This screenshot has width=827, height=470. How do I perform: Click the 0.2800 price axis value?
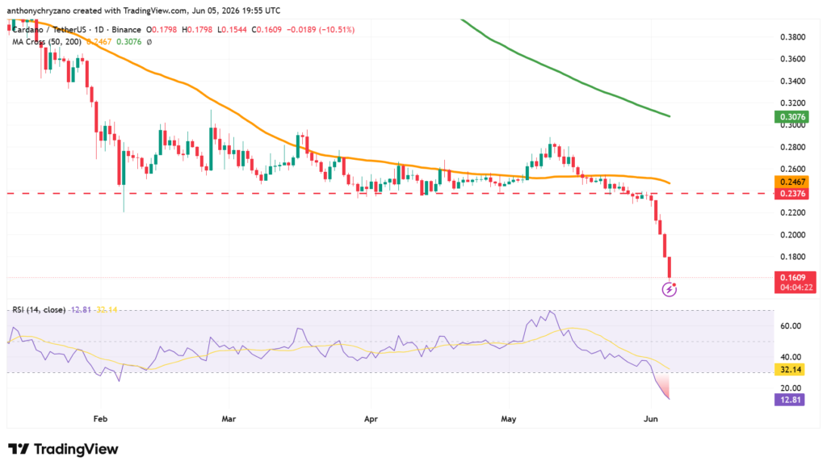(x=793, y=147)
